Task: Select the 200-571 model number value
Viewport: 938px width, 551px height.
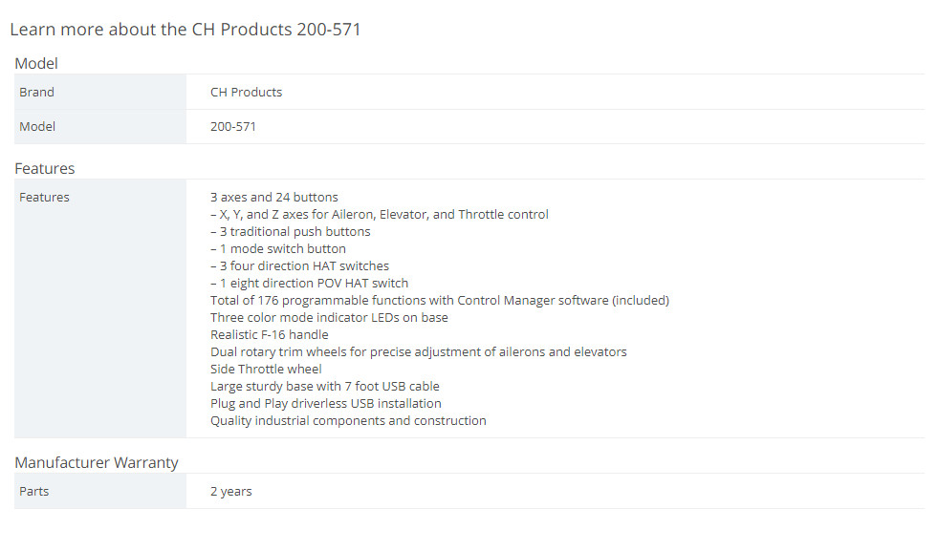Action: click(232, 127)
